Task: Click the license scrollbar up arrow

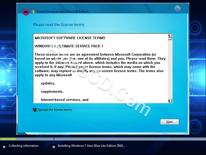Action: tap(170, 36)
